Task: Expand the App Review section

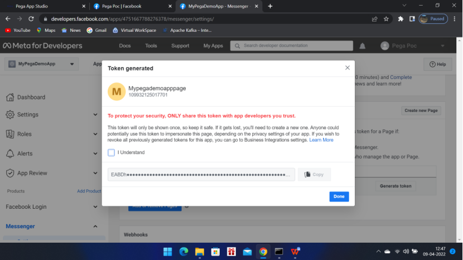Action: 95,173
